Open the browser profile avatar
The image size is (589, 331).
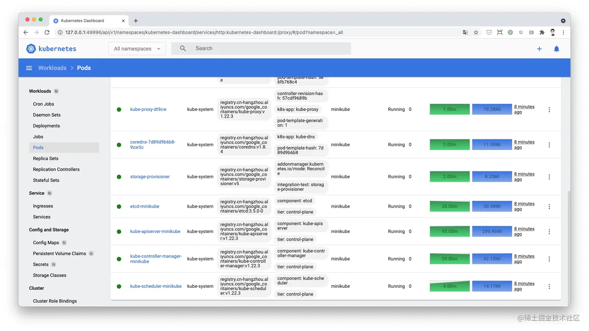[552, 32]
